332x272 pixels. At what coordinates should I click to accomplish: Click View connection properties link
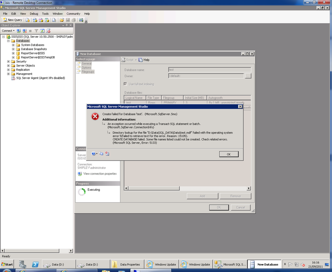pos(100,174)
